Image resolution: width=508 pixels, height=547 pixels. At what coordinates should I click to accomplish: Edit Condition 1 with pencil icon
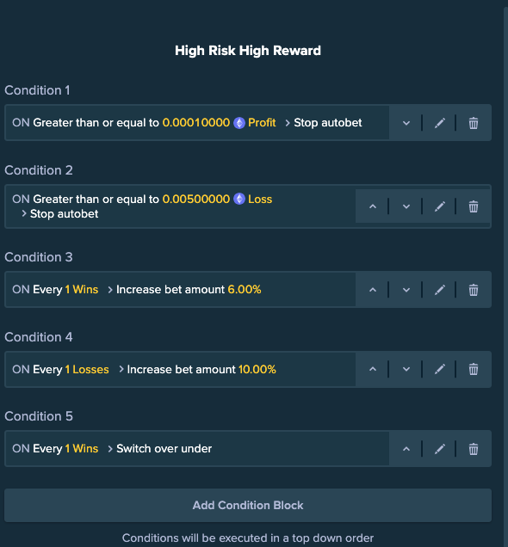(440, 123)
